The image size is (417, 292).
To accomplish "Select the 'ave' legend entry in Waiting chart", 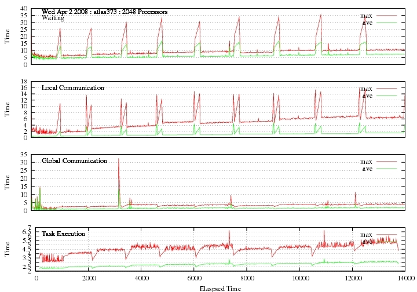I will point(367,23).
